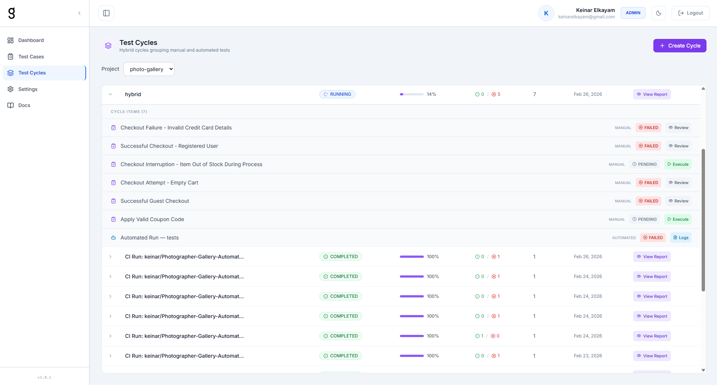
Task: Click the cycle list vertical scrollbar
Action: pyautogui.click(x=703, y=220)
